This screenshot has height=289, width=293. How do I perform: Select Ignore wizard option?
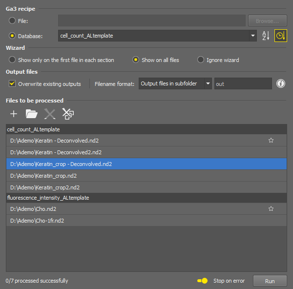(201, 60)
